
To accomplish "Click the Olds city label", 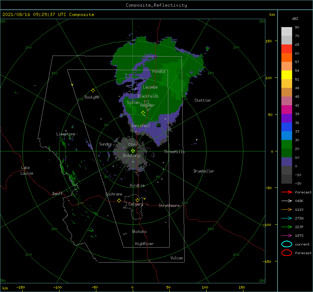I will [x=133, y=145].
